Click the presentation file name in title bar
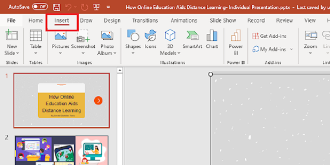 (x=208, y=7)
